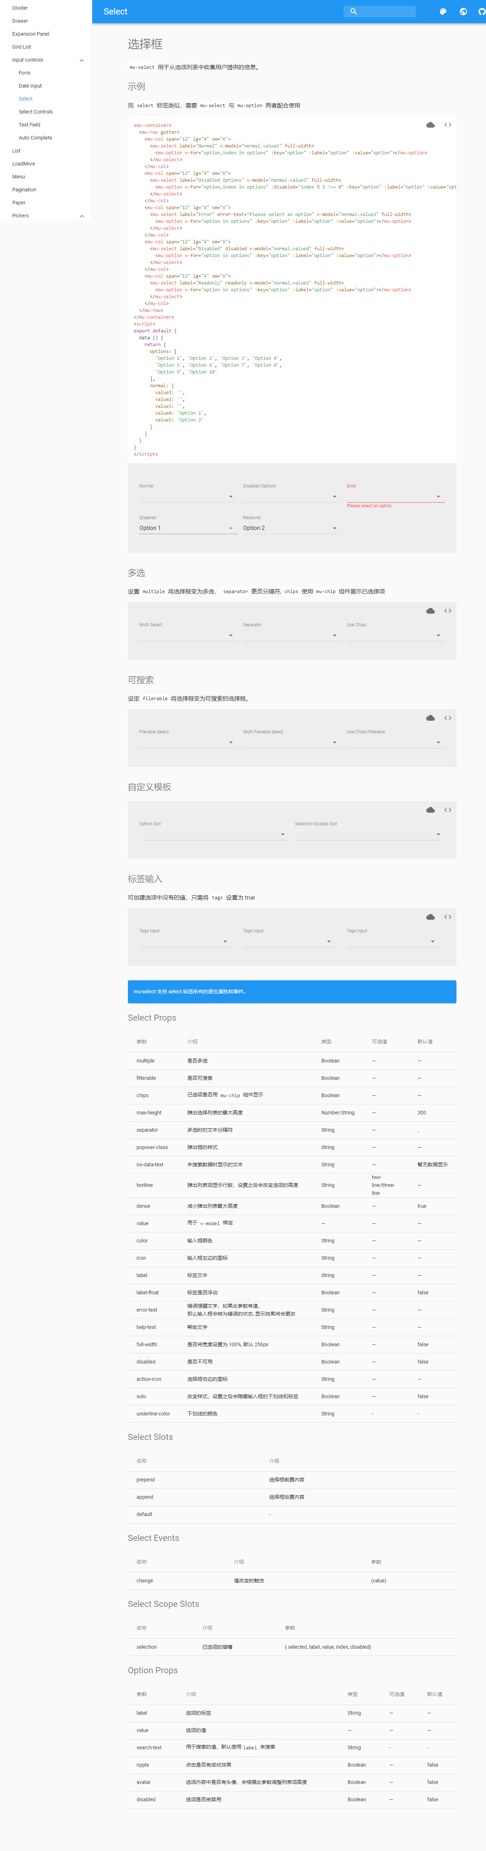Click the 'selection' row in Select Scope Slots
This screenshot has height=1851, width=486.
[x=292, y=1646]
